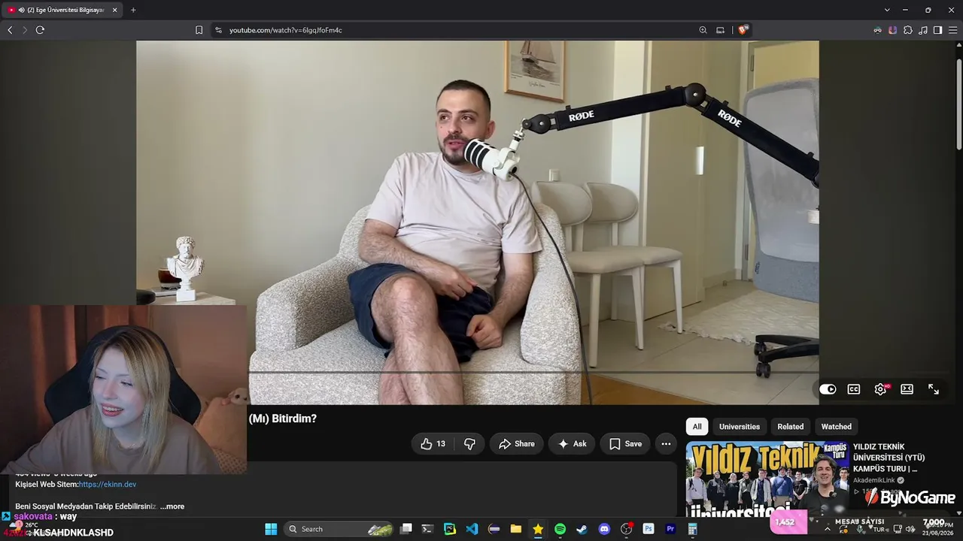Viewport: 963px width, 541px height.
Task: Toggle closed captions on the video
Action: tap(854, 389)
